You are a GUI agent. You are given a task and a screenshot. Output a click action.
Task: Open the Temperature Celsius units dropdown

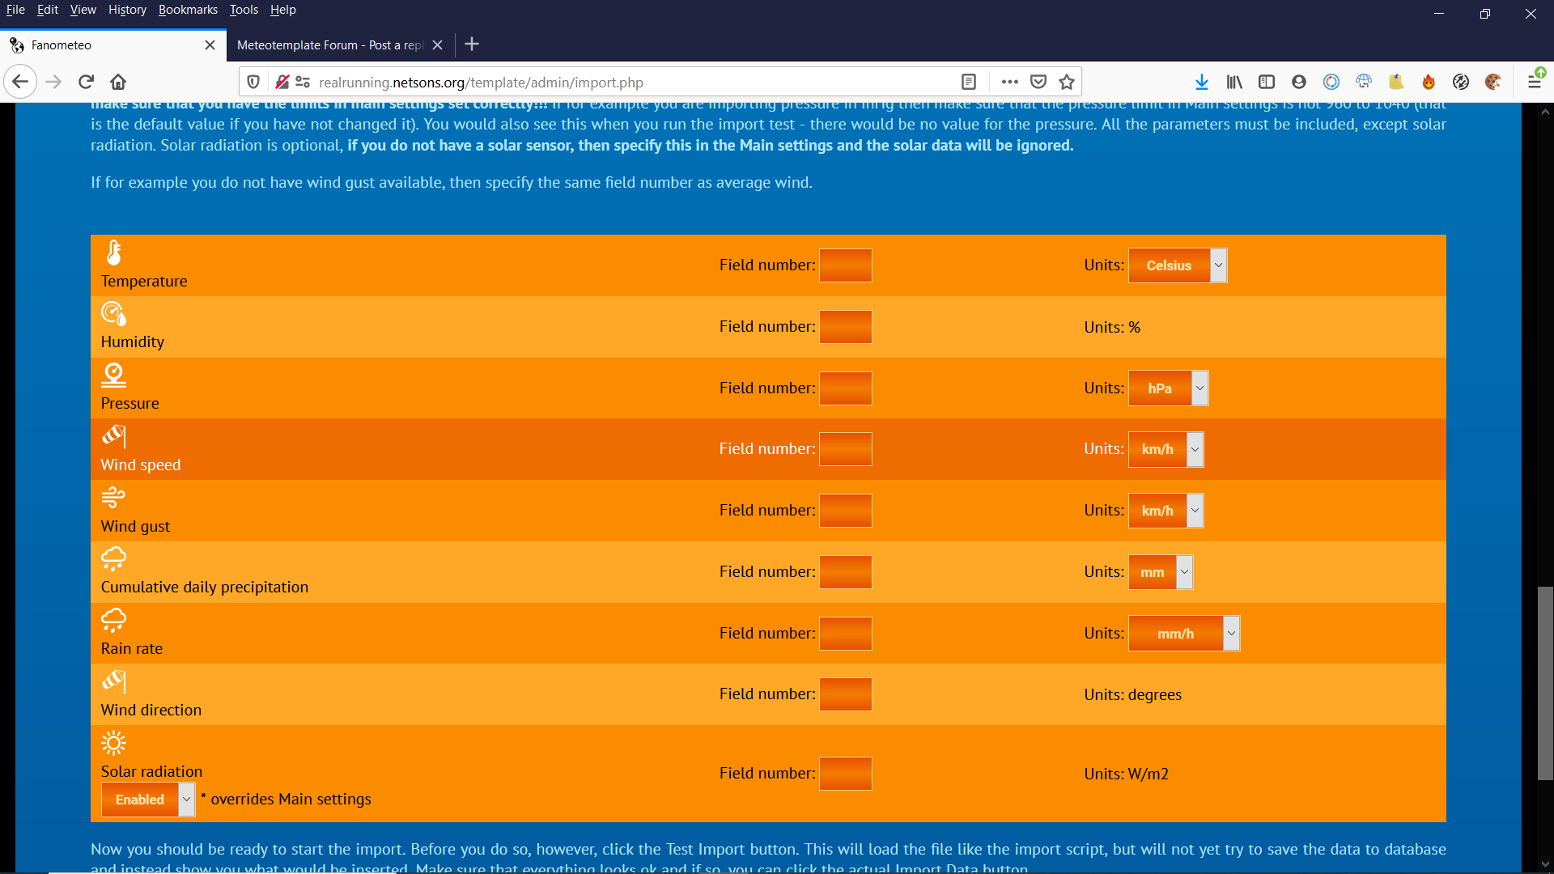[x=1178, y=265]
